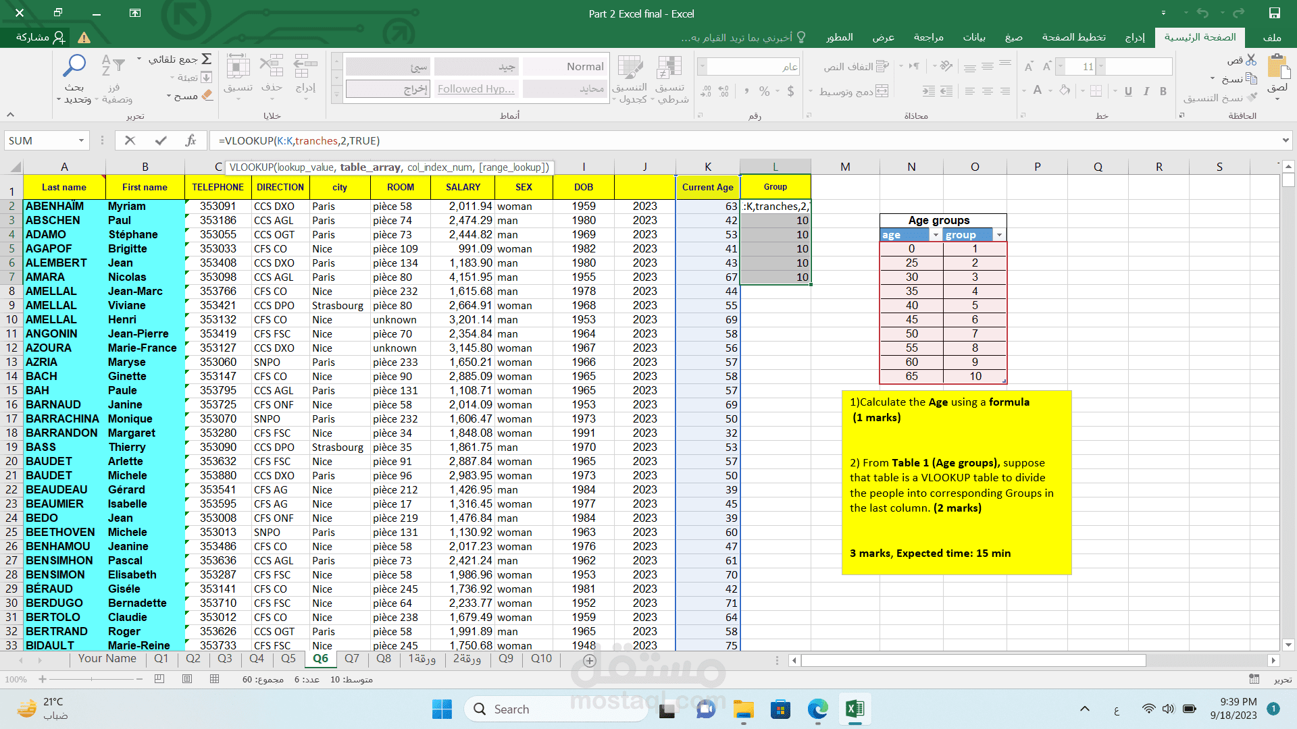Apply the Followed Hyperlink cell style
Image resolution: width=1297 pixels, height=729 pixels.
tap(476, 89)
